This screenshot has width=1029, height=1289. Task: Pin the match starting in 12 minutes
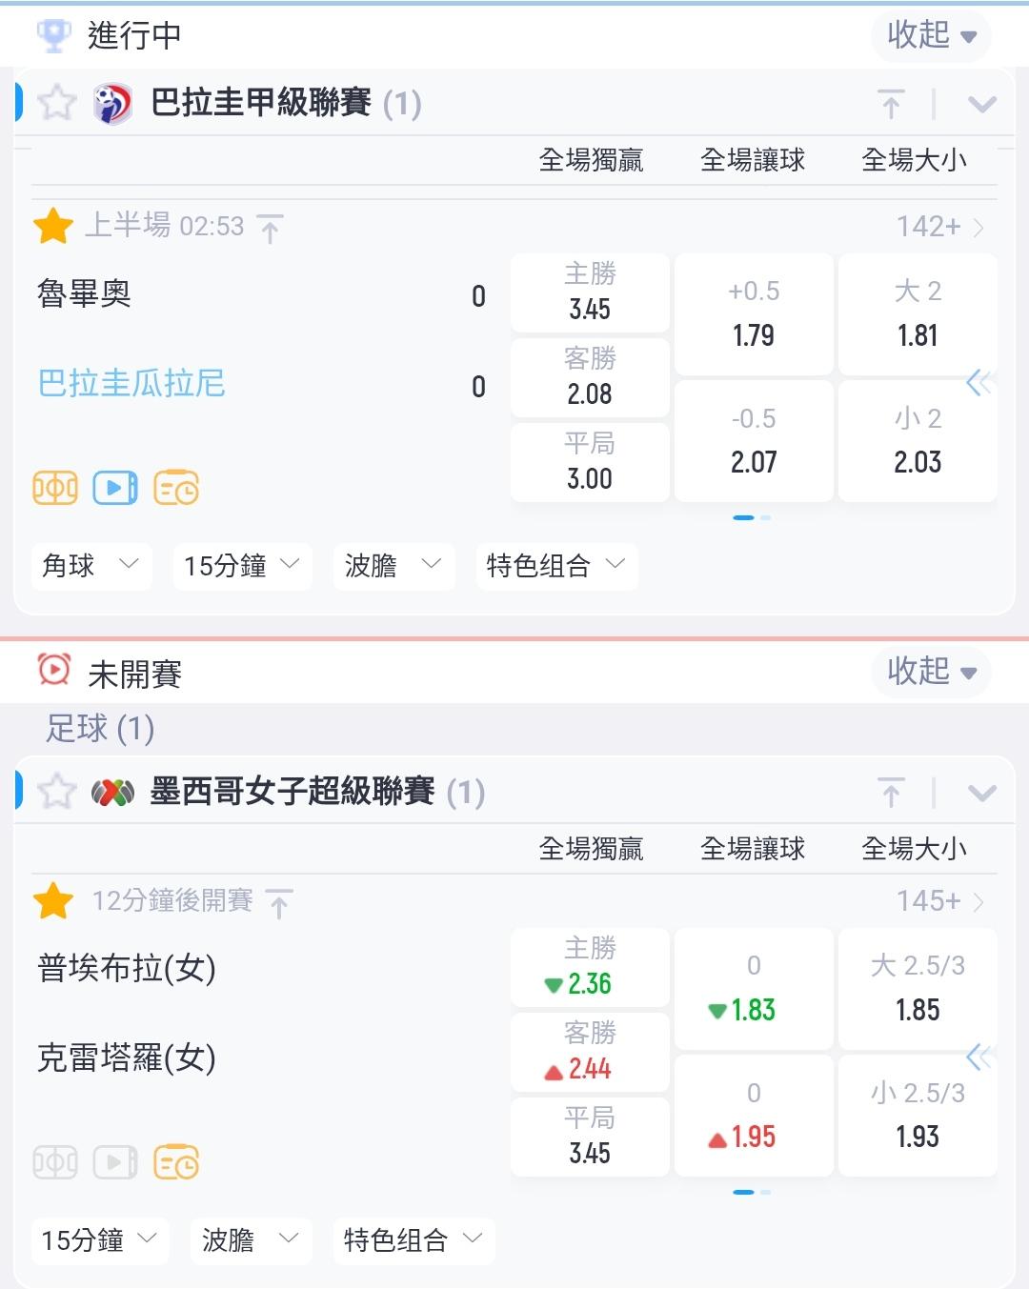(279, 903)
